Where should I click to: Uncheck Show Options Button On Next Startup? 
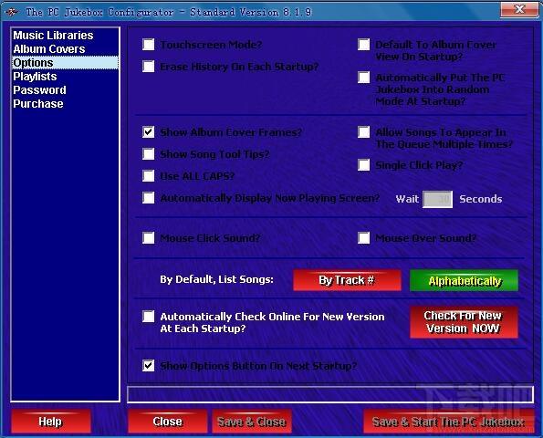(149, 366)
